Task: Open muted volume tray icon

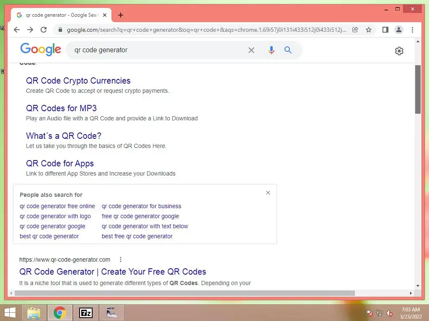Action: (x=390, y=313)
